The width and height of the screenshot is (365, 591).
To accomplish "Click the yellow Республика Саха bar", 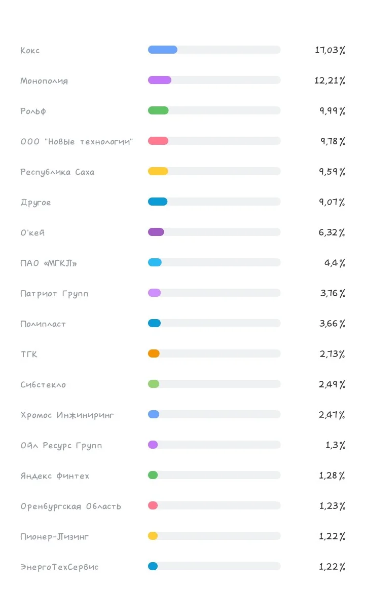I will pyautogui.click(x=158, y=171).
